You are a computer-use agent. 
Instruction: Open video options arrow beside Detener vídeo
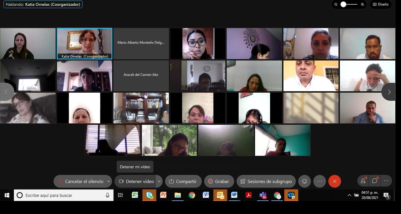(159, 181)
